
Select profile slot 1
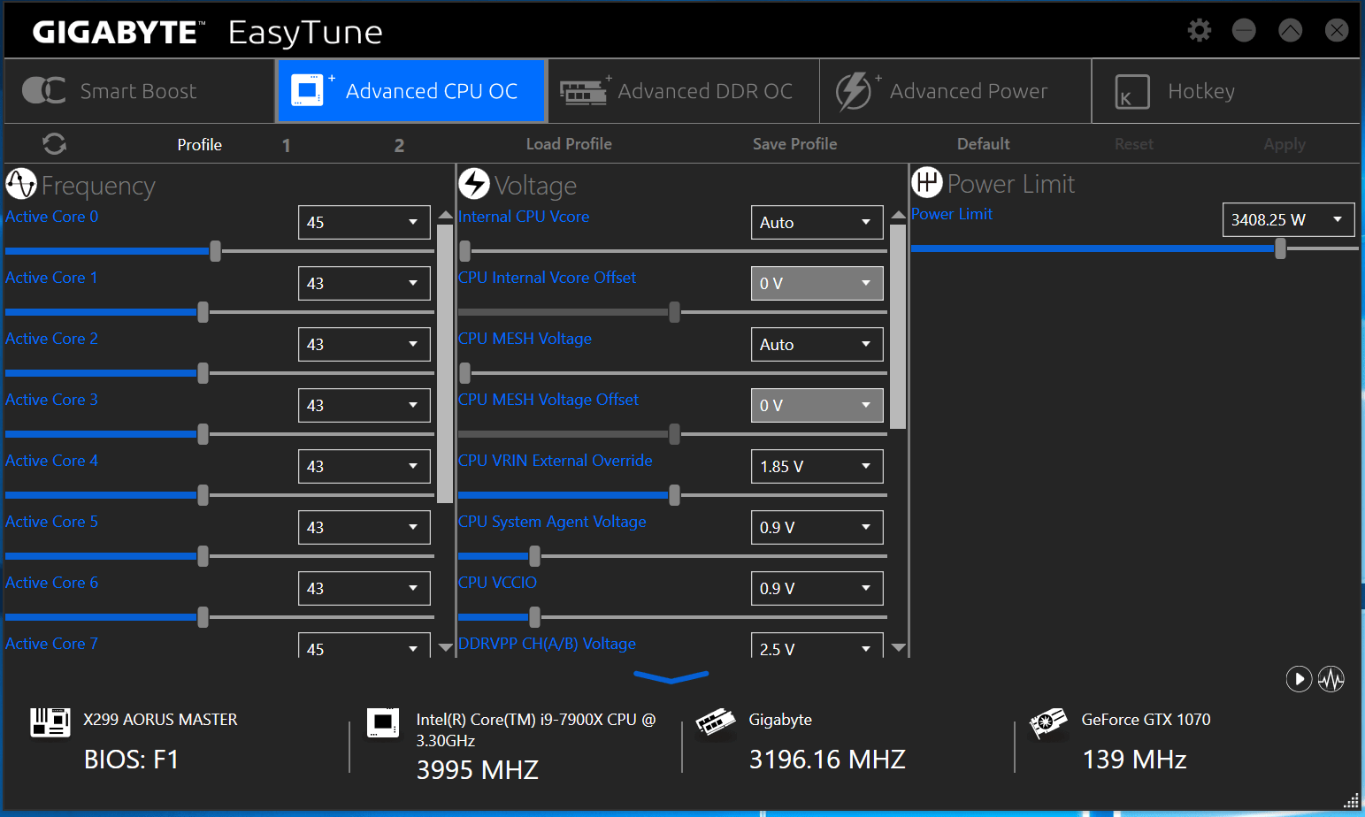[287, 145]
